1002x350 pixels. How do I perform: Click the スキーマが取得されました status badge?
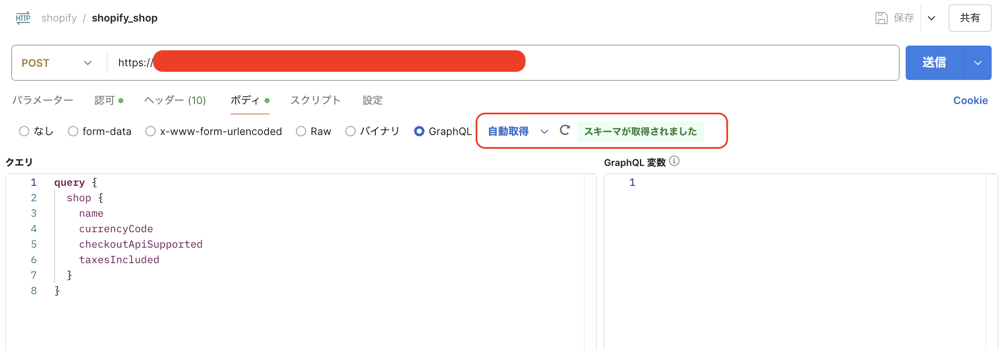pos(640,131)
